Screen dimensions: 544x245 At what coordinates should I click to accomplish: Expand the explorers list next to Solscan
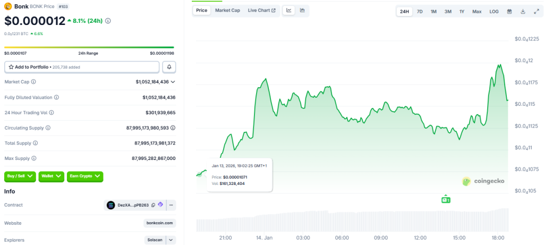point(171,240)
